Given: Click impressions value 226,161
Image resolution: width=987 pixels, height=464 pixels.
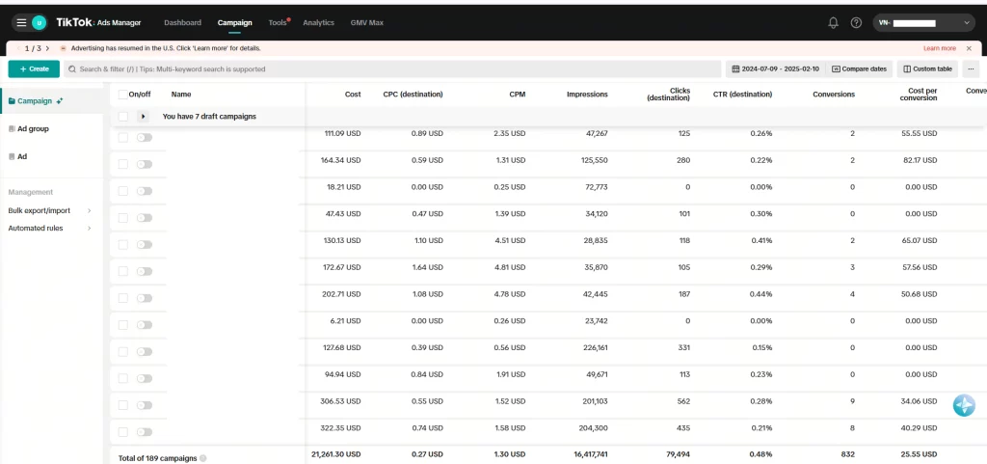Looking at the screenshot, I should click(x=594, y=347).
